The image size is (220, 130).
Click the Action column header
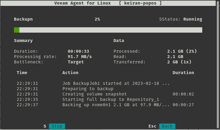pos(70,73)
